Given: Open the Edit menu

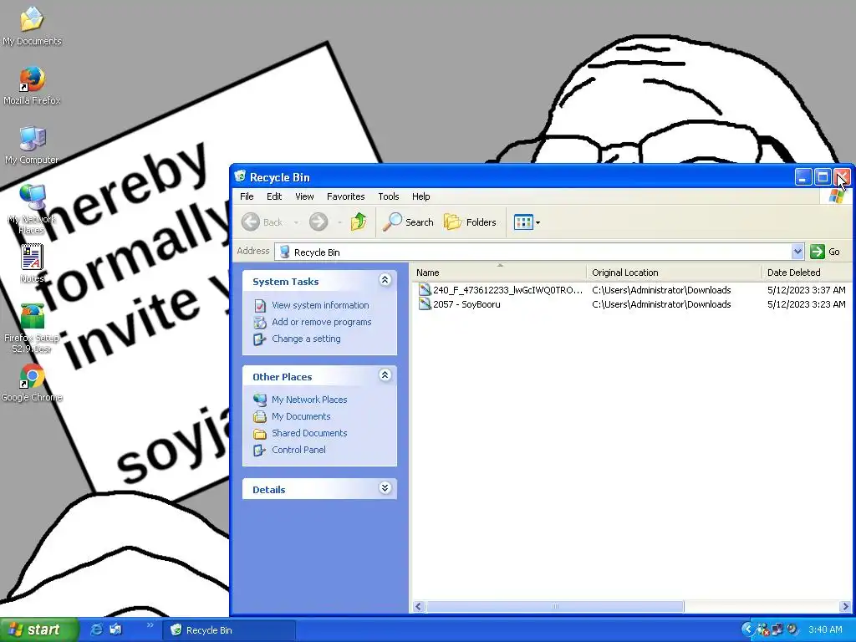Looking at the screenshot, I should coord(274,196).
